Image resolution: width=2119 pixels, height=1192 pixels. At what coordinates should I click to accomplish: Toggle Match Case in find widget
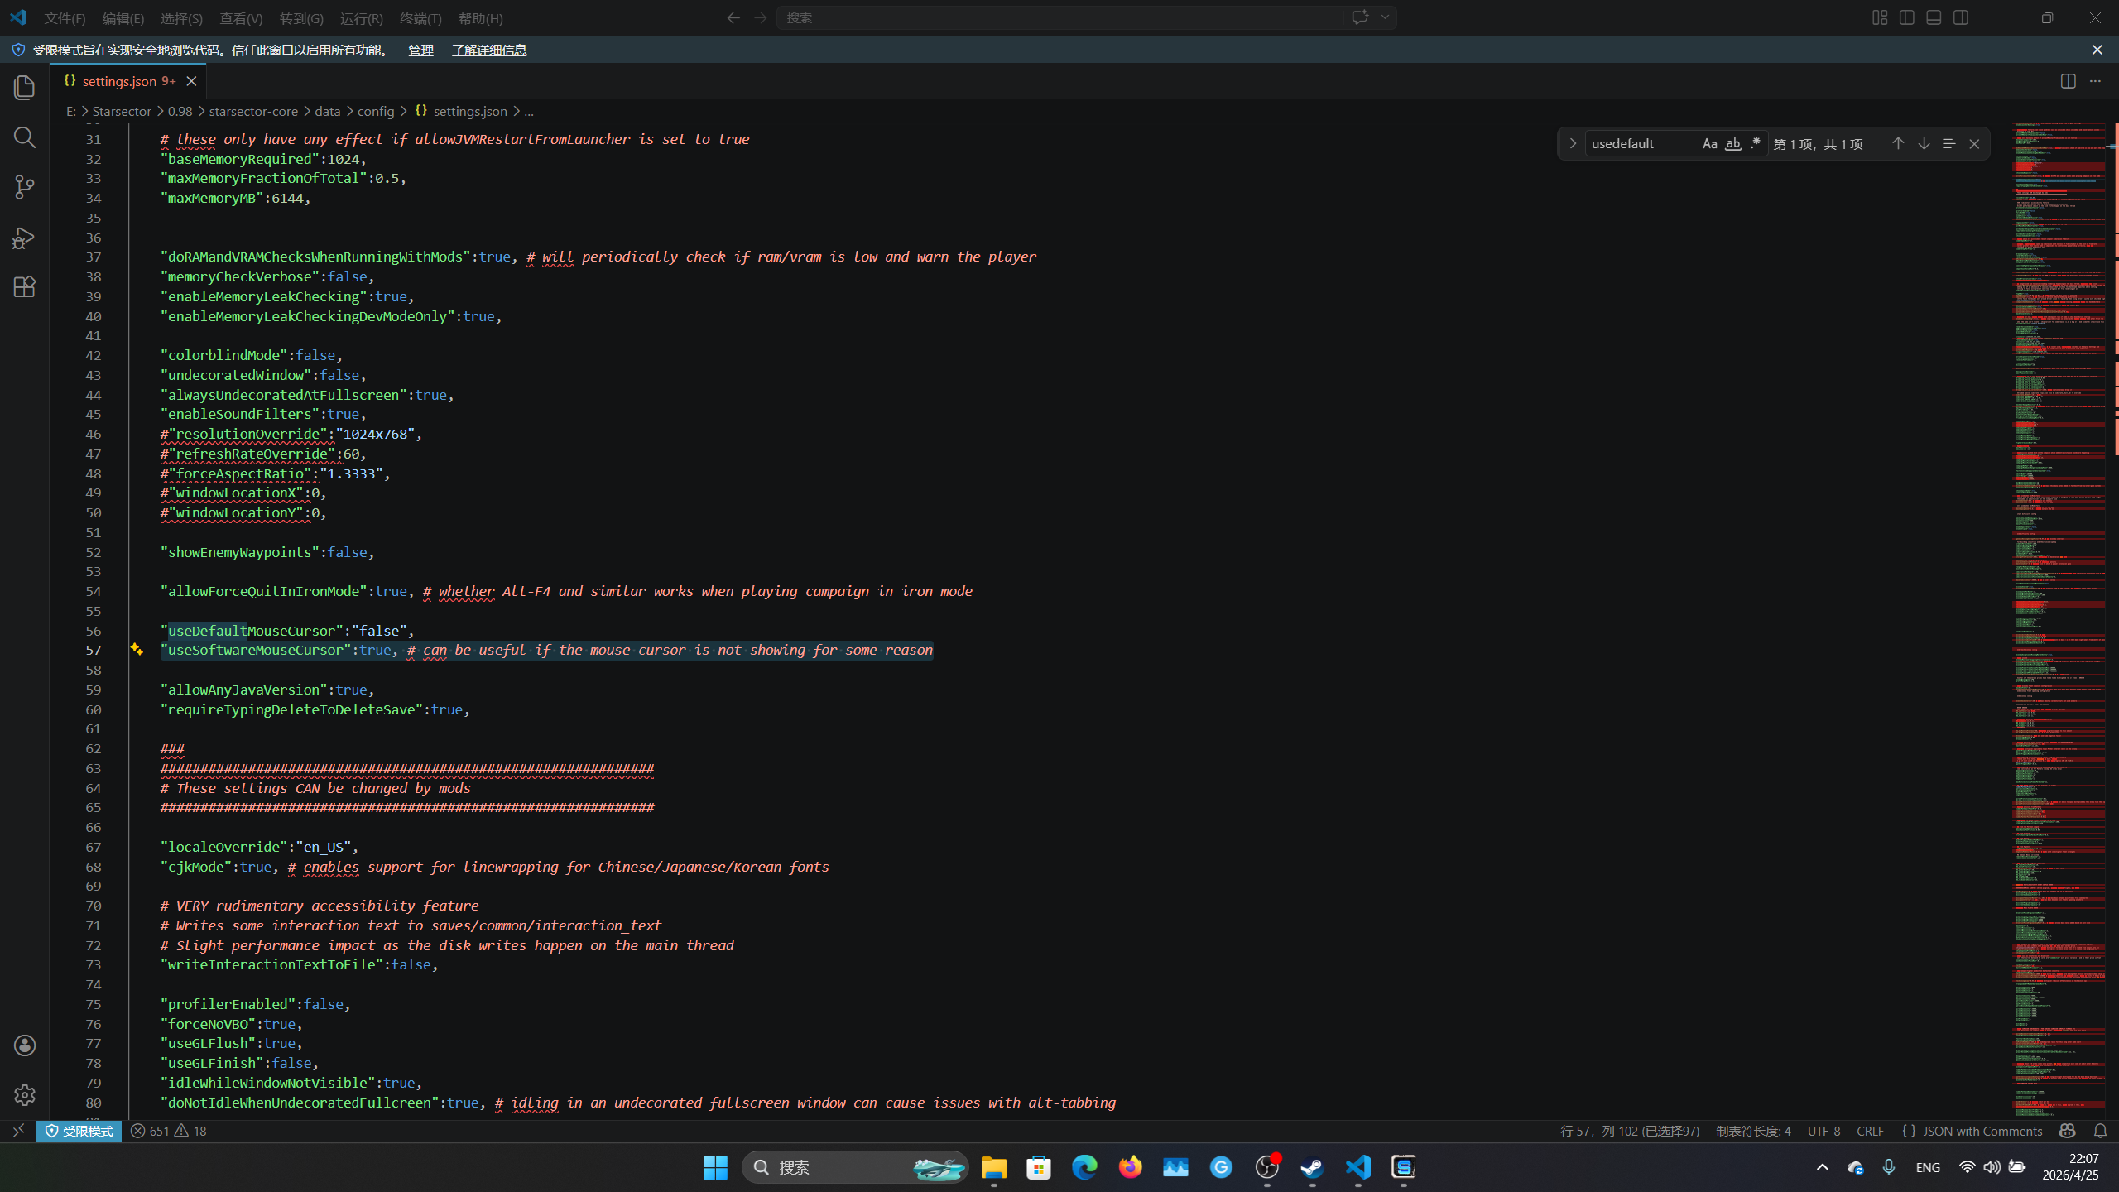[1710, 144]
